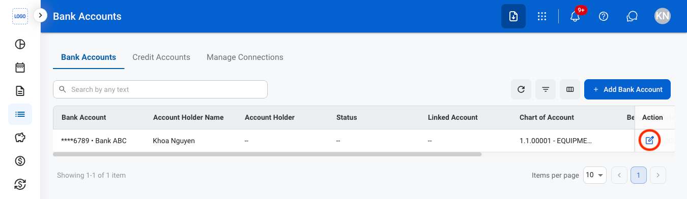Viewport: 687px width, 199px height.
Task: Open the Items per page dropdown
Action: pos(595,175)
